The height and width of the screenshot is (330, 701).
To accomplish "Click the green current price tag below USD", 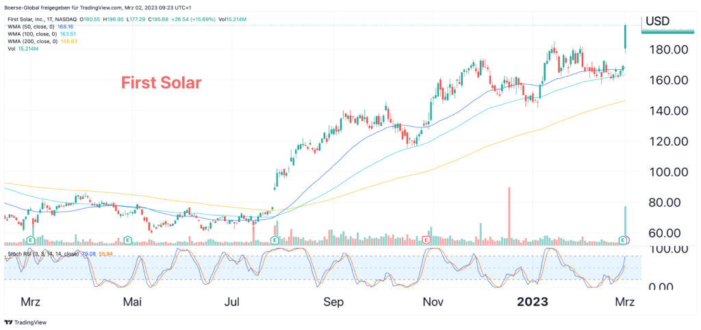I will (x=667, y=31).
